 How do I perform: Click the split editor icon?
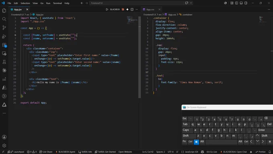pos(132,9)
